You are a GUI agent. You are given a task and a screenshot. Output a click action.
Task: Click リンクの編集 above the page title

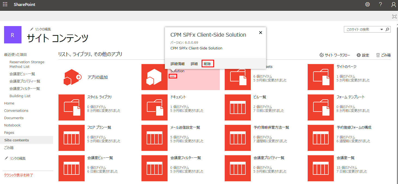coord(41,29)
